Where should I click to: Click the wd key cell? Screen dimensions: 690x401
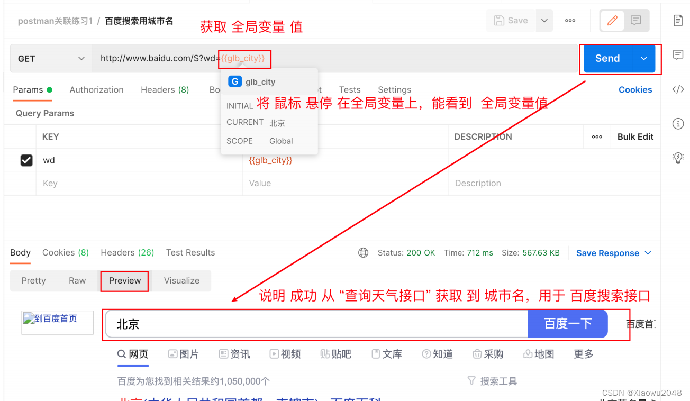pos(140,160)
